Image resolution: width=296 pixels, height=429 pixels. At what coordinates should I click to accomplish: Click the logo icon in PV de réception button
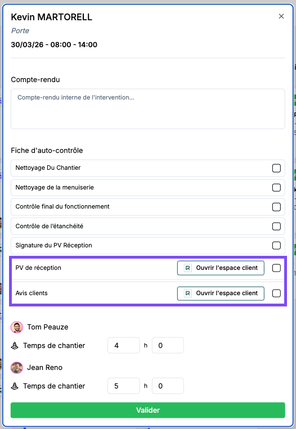click(x=187, y=268)
